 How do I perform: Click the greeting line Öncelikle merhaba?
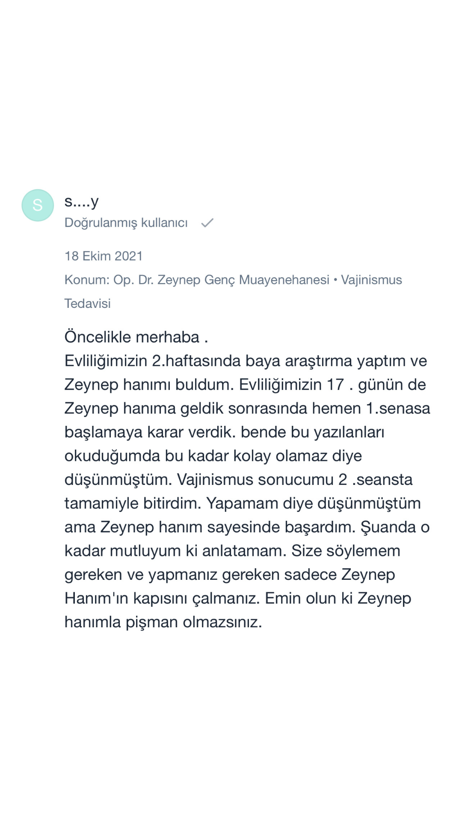[x=136, y=337]
